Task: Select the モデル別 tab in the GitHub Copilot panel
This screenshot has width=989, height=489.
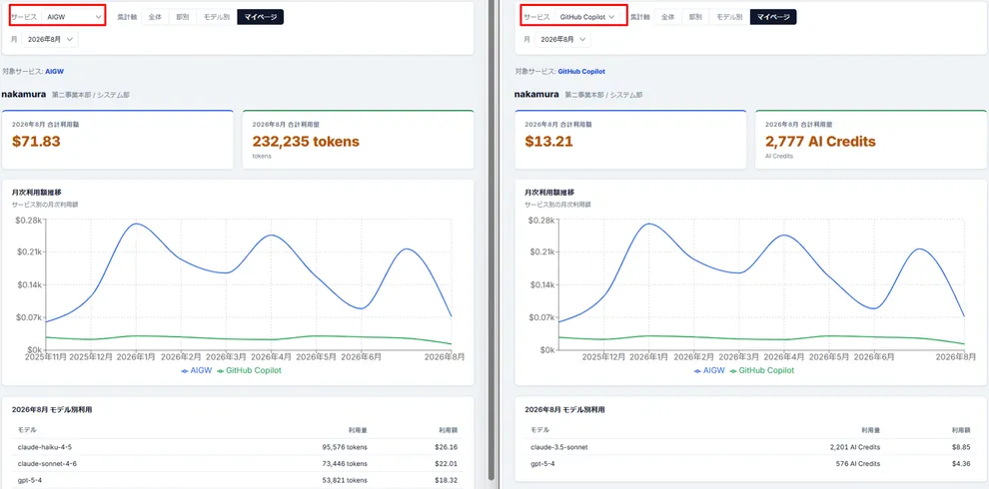Action: (x=729, y=17)
